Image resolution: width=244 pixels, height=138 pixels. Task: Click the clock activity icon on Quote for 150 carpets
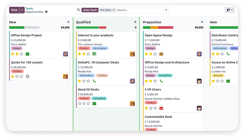pos(28,76)
